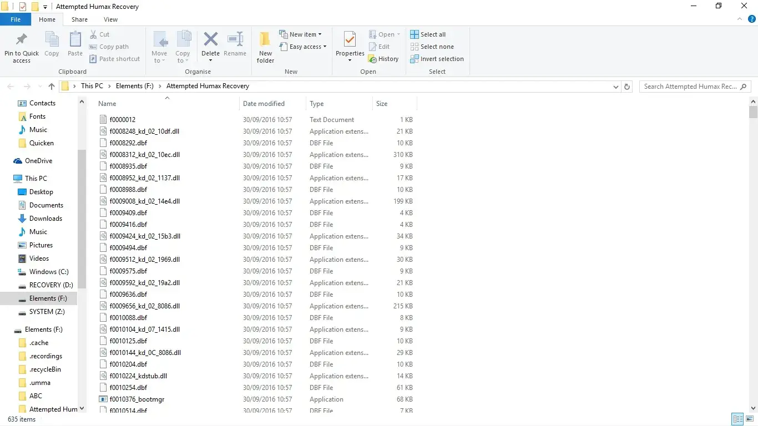This screenshot has width=758, height=426.
Task: Switch to large icons view layout
Action: point(750,419)
